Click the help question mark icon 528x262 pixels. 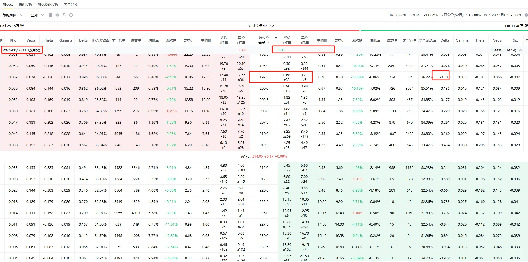tap(526, 15)
